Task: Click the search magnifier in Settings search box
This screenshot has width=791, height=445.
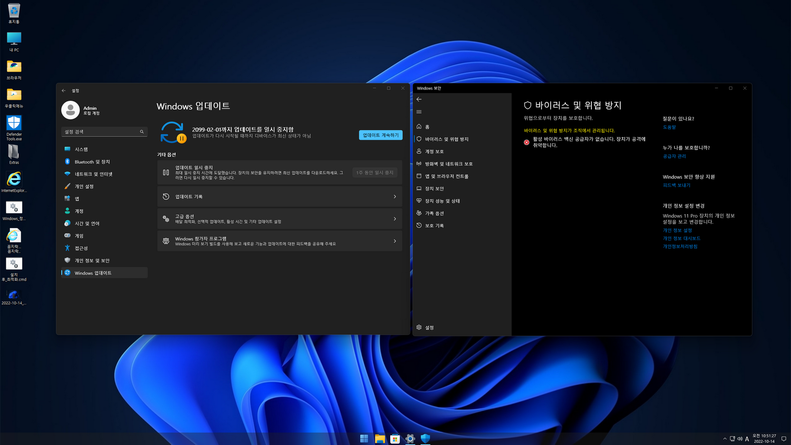Action: point(142,132)
